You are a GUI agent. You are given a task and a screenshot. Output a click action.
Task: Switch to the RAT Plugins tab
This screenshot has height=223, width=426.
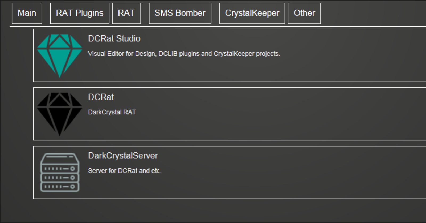[x=80, y=13]
